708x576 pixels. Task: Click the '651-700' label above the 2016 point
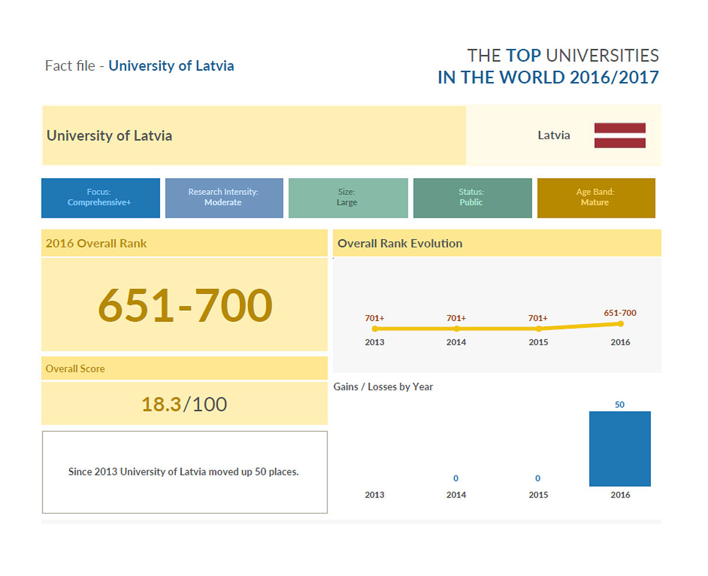point(620,313)
